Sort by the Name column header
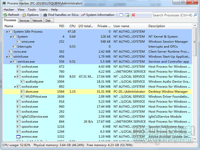The image size is (200, 150). [x=28, y=26]
